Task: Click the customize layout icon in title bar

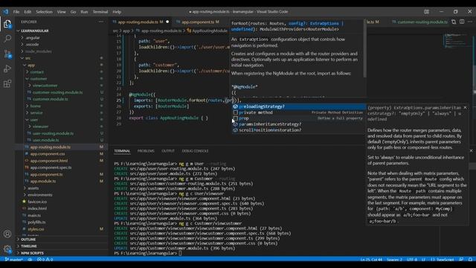Action: [x=426, y=12]
